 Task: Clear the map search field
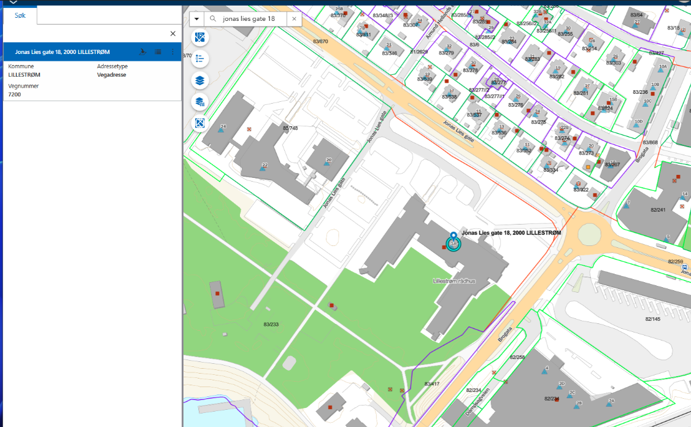pos(294,19)
